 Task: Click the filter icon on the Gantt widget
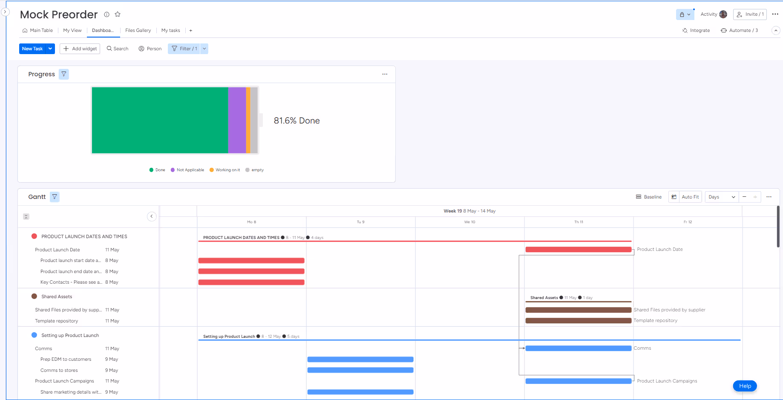[x=55, y=196]
